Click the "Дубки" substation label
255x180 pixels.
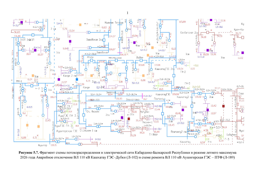click(139, 57)
